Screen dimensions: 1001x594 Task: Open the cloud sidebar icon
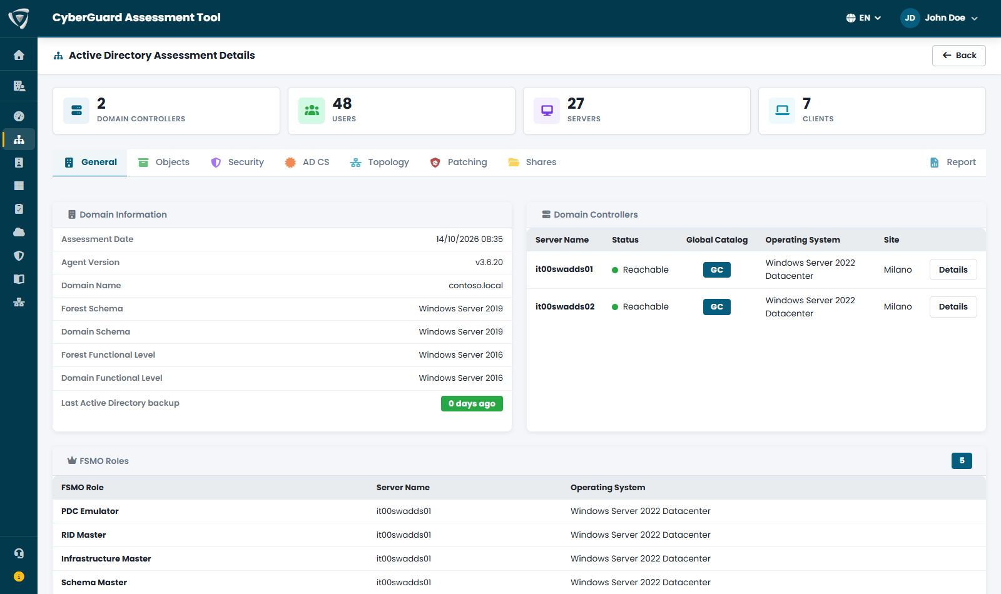(x=19, y=232)
